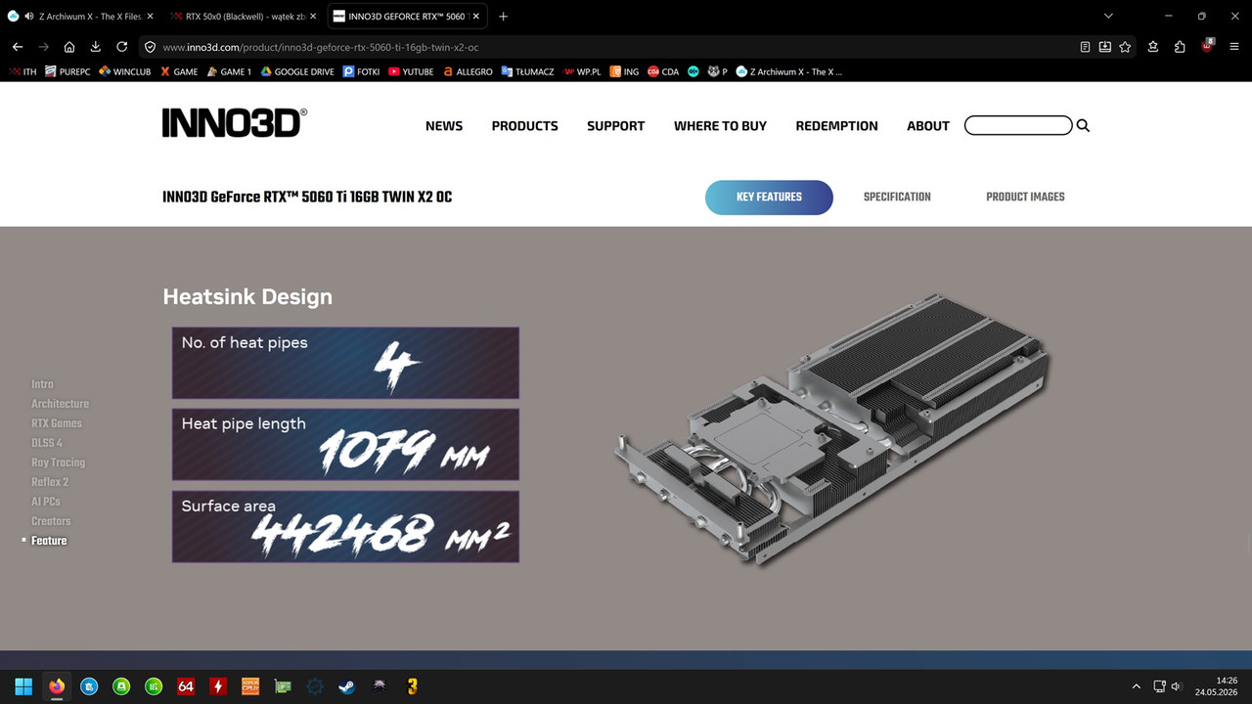
Task: Toggle reader view in the address bar
Action: pyautogui.click(x=1085, y=47)
